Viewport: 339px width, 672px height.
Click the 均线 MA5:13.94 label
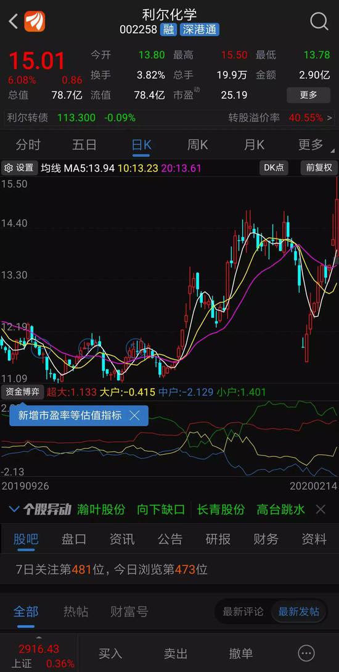[78, 168]
